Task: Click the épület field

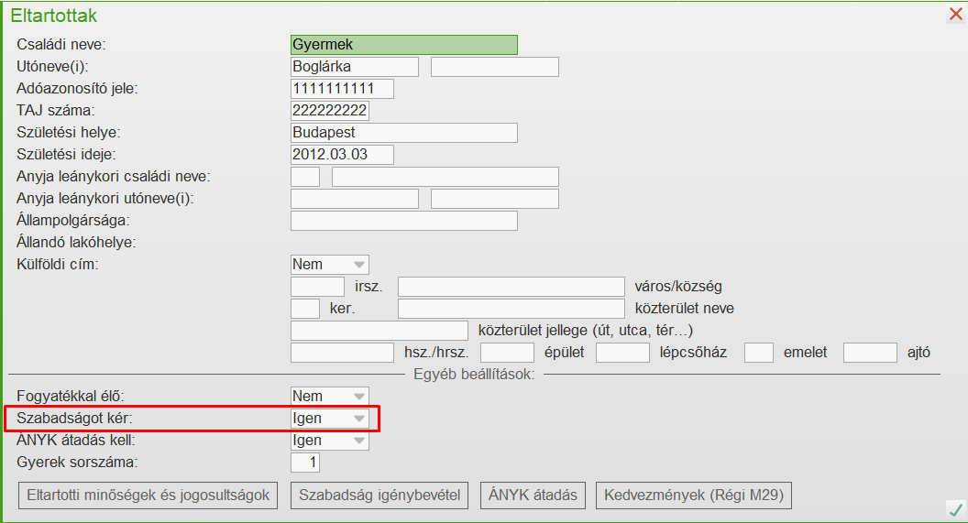Action: point(507,353)
